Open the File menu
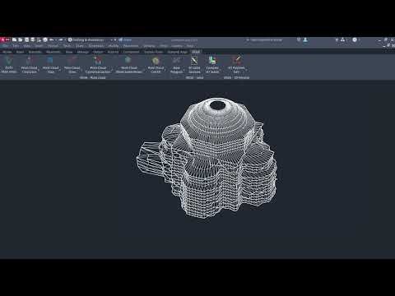395x296 pixels. [x=5, y=46]
